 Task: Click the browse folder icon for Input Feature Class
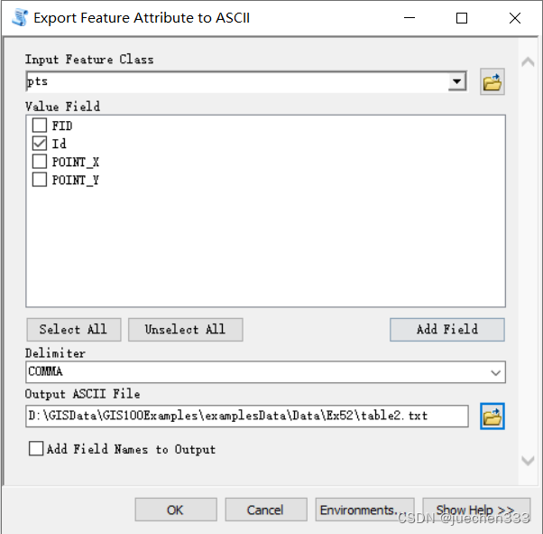pyautogui.click(x=492, y=83)
